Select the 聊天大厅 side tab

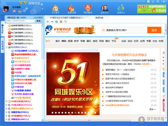coord(3,29)
